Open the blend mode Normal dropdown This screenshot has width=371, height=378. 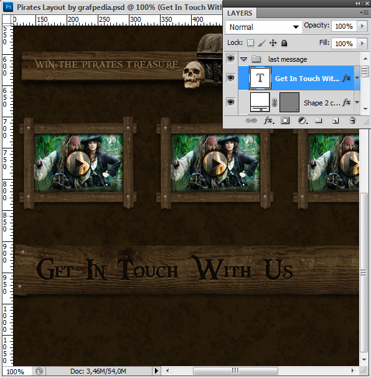pos(264,27)
